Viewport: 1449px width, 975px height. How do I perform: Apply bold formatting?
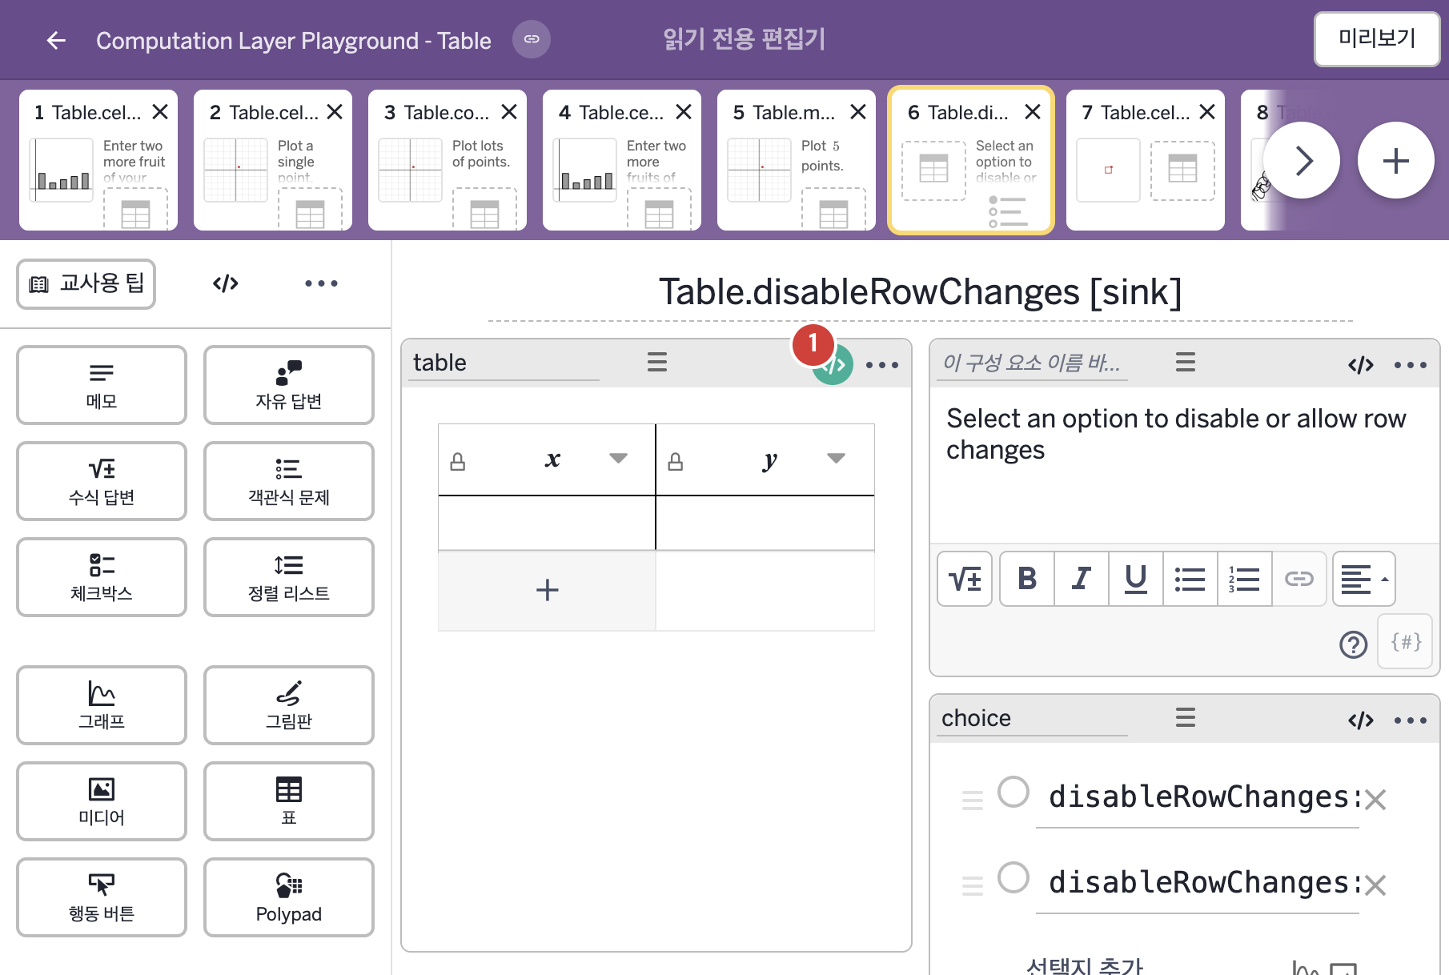[1027, 579]
